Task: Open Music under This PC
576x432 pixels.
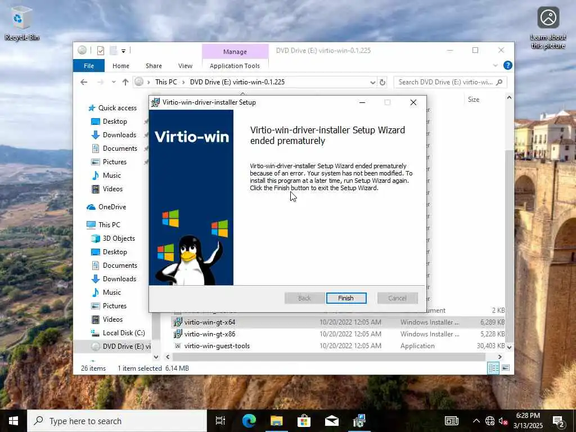Action: pos(112,292)
